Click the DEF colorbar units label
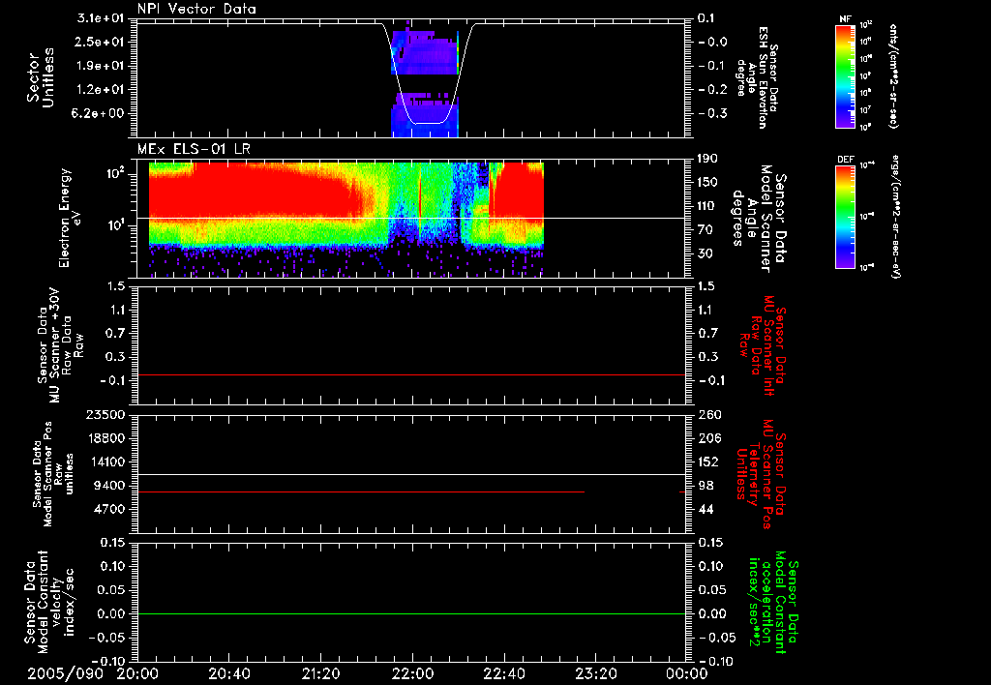Image resolution: width=991 pixels, height=685 pixels. coord(894,217)
